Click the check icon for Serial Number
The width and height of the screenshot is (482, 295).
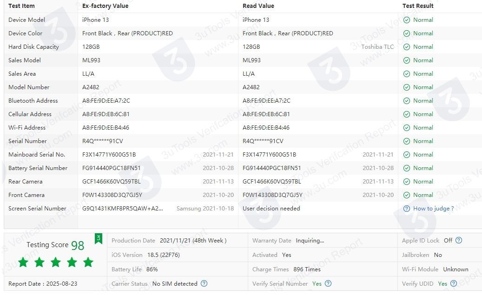pyautogui.click(x=406, y=141)
